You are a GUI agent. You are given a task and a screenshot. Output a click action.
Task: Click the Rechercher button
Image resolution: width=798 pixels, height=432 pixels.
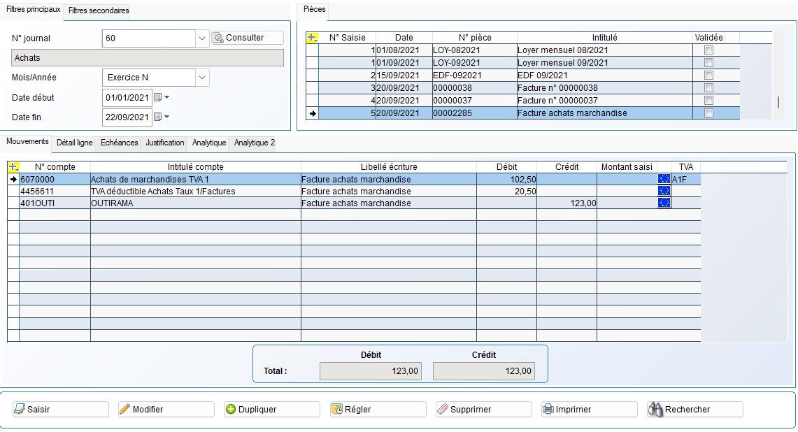695,409
